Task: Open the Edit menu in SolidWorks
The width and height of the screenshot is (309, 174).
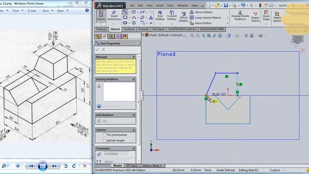Action: tap(140, 5)
